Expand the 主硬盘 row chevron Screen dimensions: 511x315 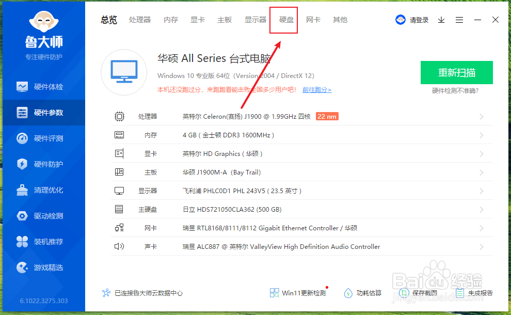coord(482,210)
